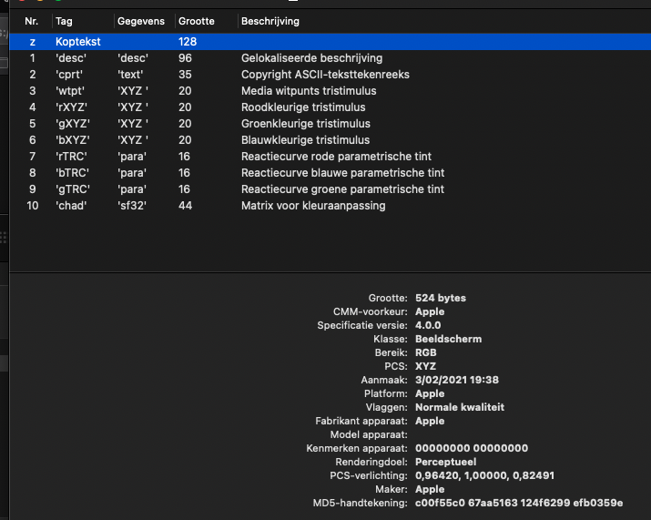651x520 pixels.
Task: Click the Tag column header
Action: point(64,21)
